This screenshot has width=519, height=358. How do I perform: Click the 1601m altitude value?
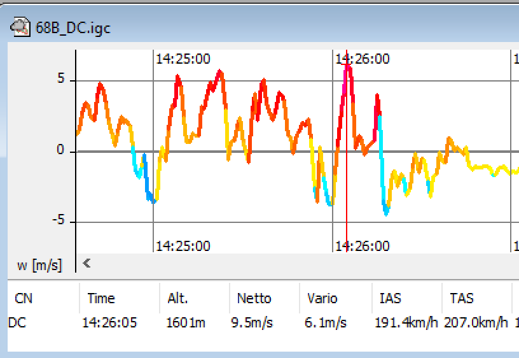(186, 322)
